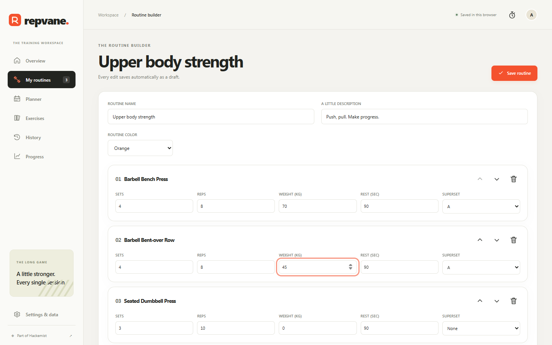
Task: Click the Rest field for Barbell Bench Press
Action: [x=399, y=206]
